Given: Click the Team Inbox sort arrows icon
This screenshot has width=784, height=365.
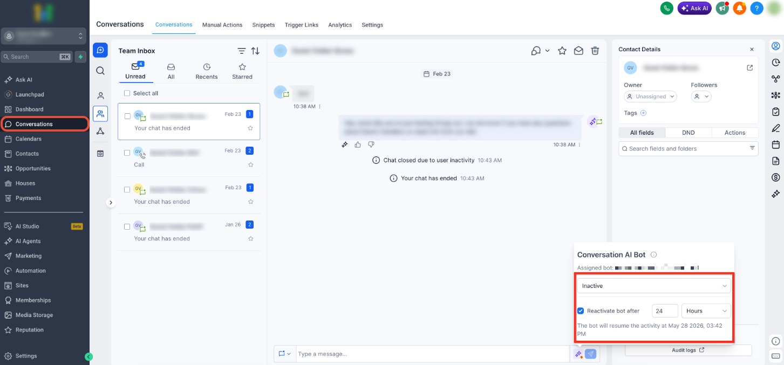Looking at the screenshot, I should tap(255, 51).
